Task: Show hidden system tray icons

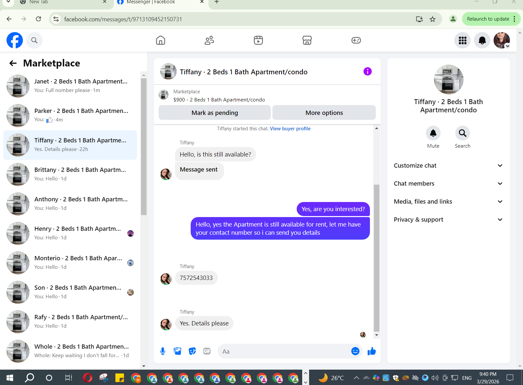Action: point(357,378)
